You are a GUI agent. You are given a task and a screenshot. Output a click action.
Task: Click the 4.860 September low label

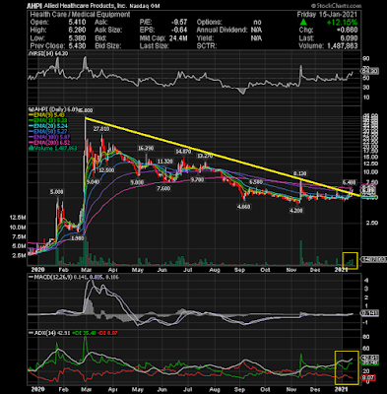click(243, 207)
